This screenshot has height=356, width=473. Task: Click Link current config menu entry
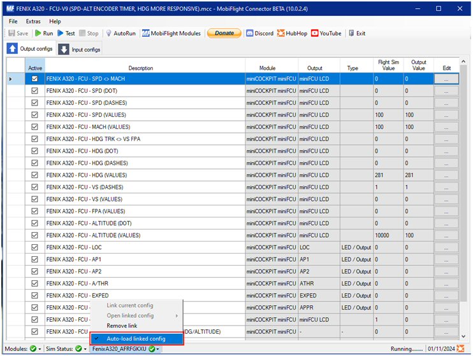click(136, 305)
